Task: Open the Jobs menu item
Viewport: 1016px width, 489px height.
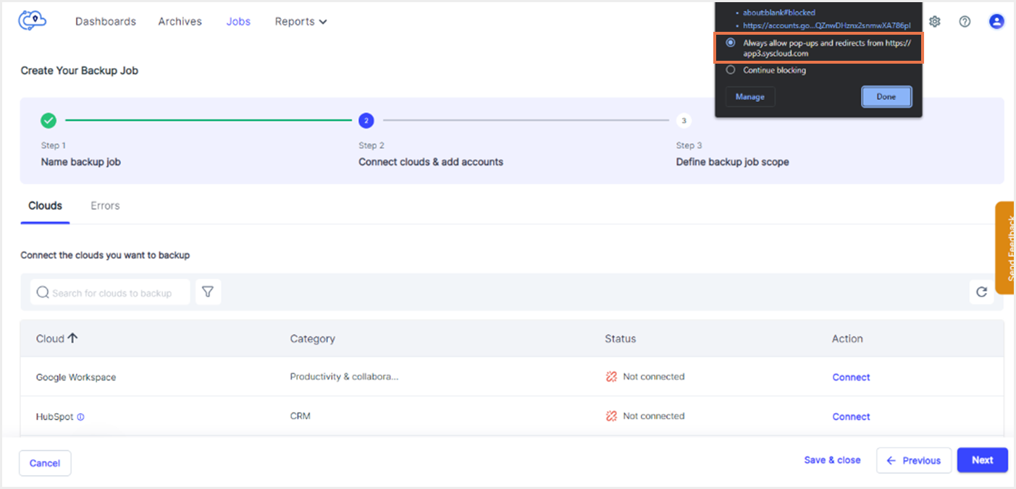Action: [238, 22]
